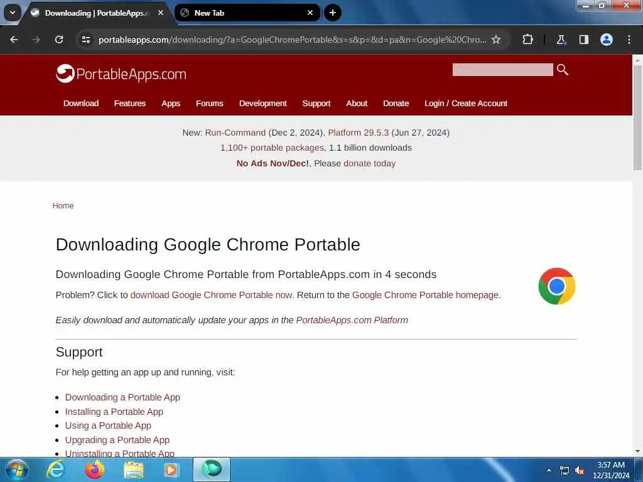This screenshot has width=643, height=482.
Task: Open the 1,100+ portable packages link
Action: point(273,147)
